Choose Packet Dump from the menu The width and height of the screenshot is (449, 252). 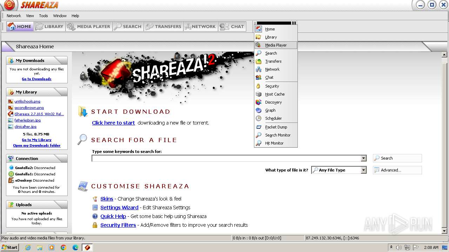pos(276,127)
